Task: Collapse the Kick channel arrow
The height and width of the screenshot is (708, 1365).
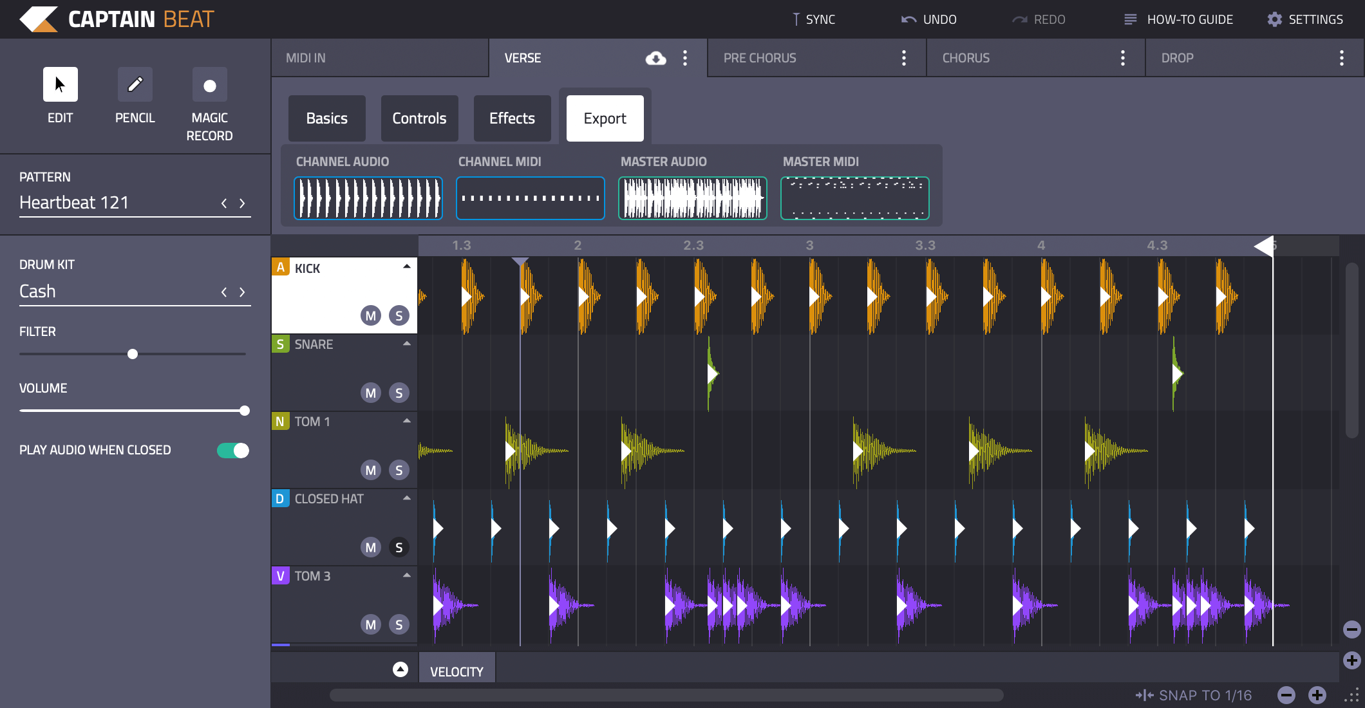Action: pos(407,266)
